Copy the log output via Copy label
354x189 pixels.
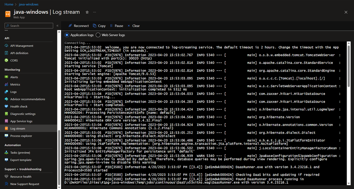point(102,26)
